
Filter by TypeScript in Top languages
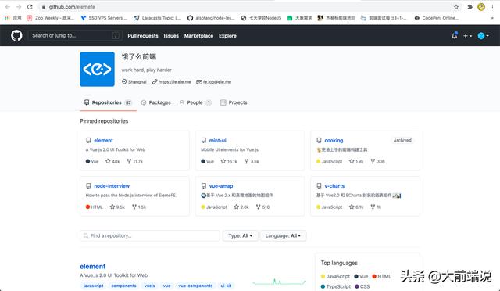[x=335, y=286]
